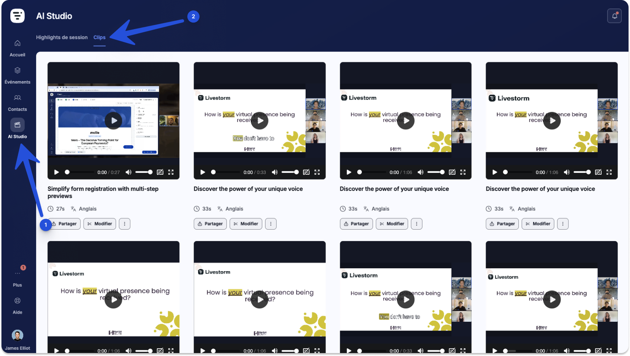Enter fullscreen on the 0:27 clip
Viewport: 630px width, 356px height.
click(171, 172)
